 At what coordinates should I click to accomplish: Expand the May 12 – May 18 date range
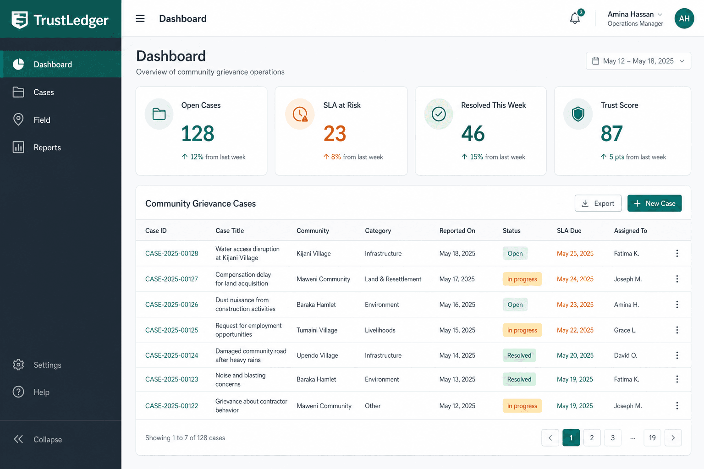click(638, 61)
